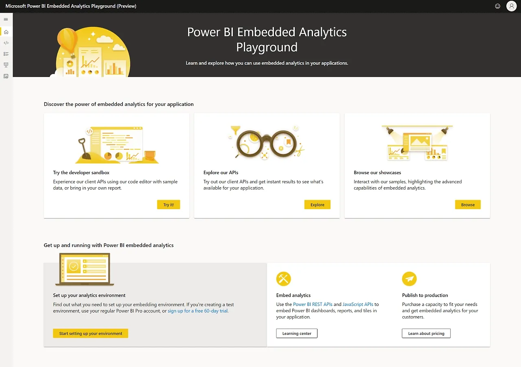The height and width of the screenshot is (367, 521).
Task: Click the Browse button
Action: pos(468,205)
